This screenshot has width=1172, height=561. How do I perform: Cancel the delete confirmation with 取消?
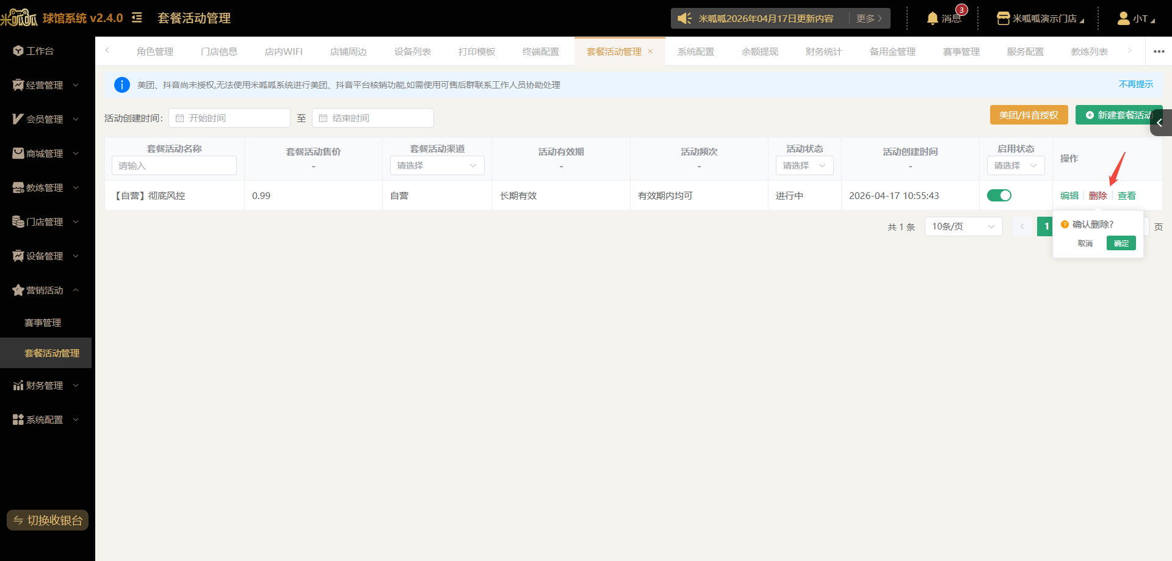click(x=1085, y=243)
